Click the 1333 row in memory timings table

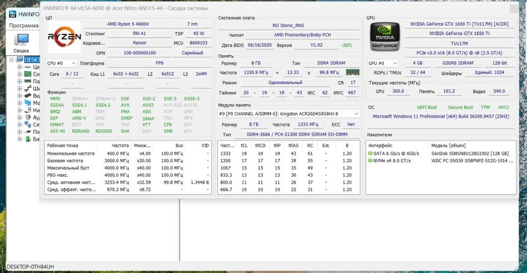tap(289, 154)
